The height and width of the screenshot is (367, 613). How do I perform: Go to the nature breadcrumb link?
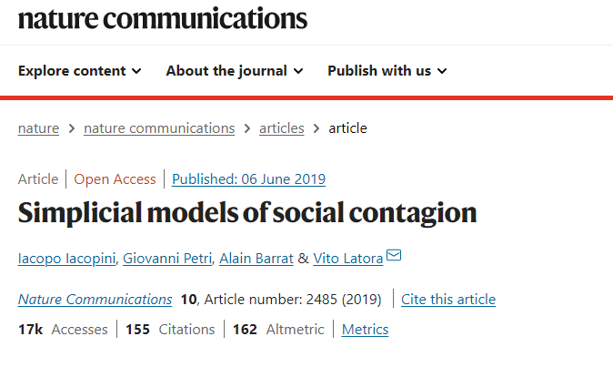38,128
